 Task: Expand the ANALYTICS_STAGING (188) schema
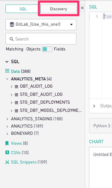pyautogui.click(x=7, y=119)
